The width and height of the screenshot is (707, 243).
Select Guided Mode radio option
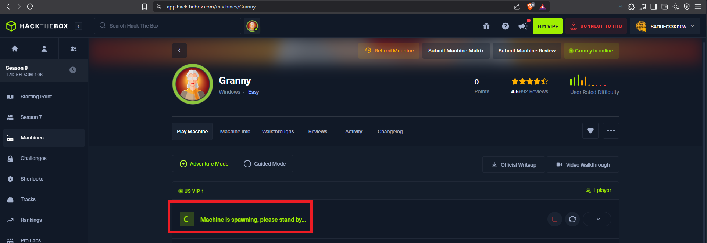[265, 164]
